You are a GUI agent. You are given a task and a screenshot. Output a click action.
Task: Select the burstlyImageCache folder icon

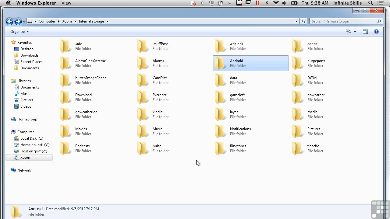(65, 80)
